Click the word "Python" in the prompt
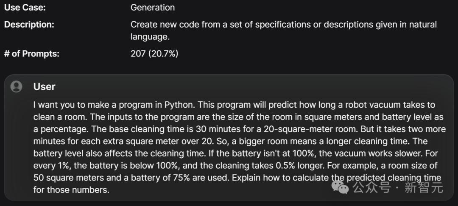Viewport: 458px width, 206px height. coord(179,105)
